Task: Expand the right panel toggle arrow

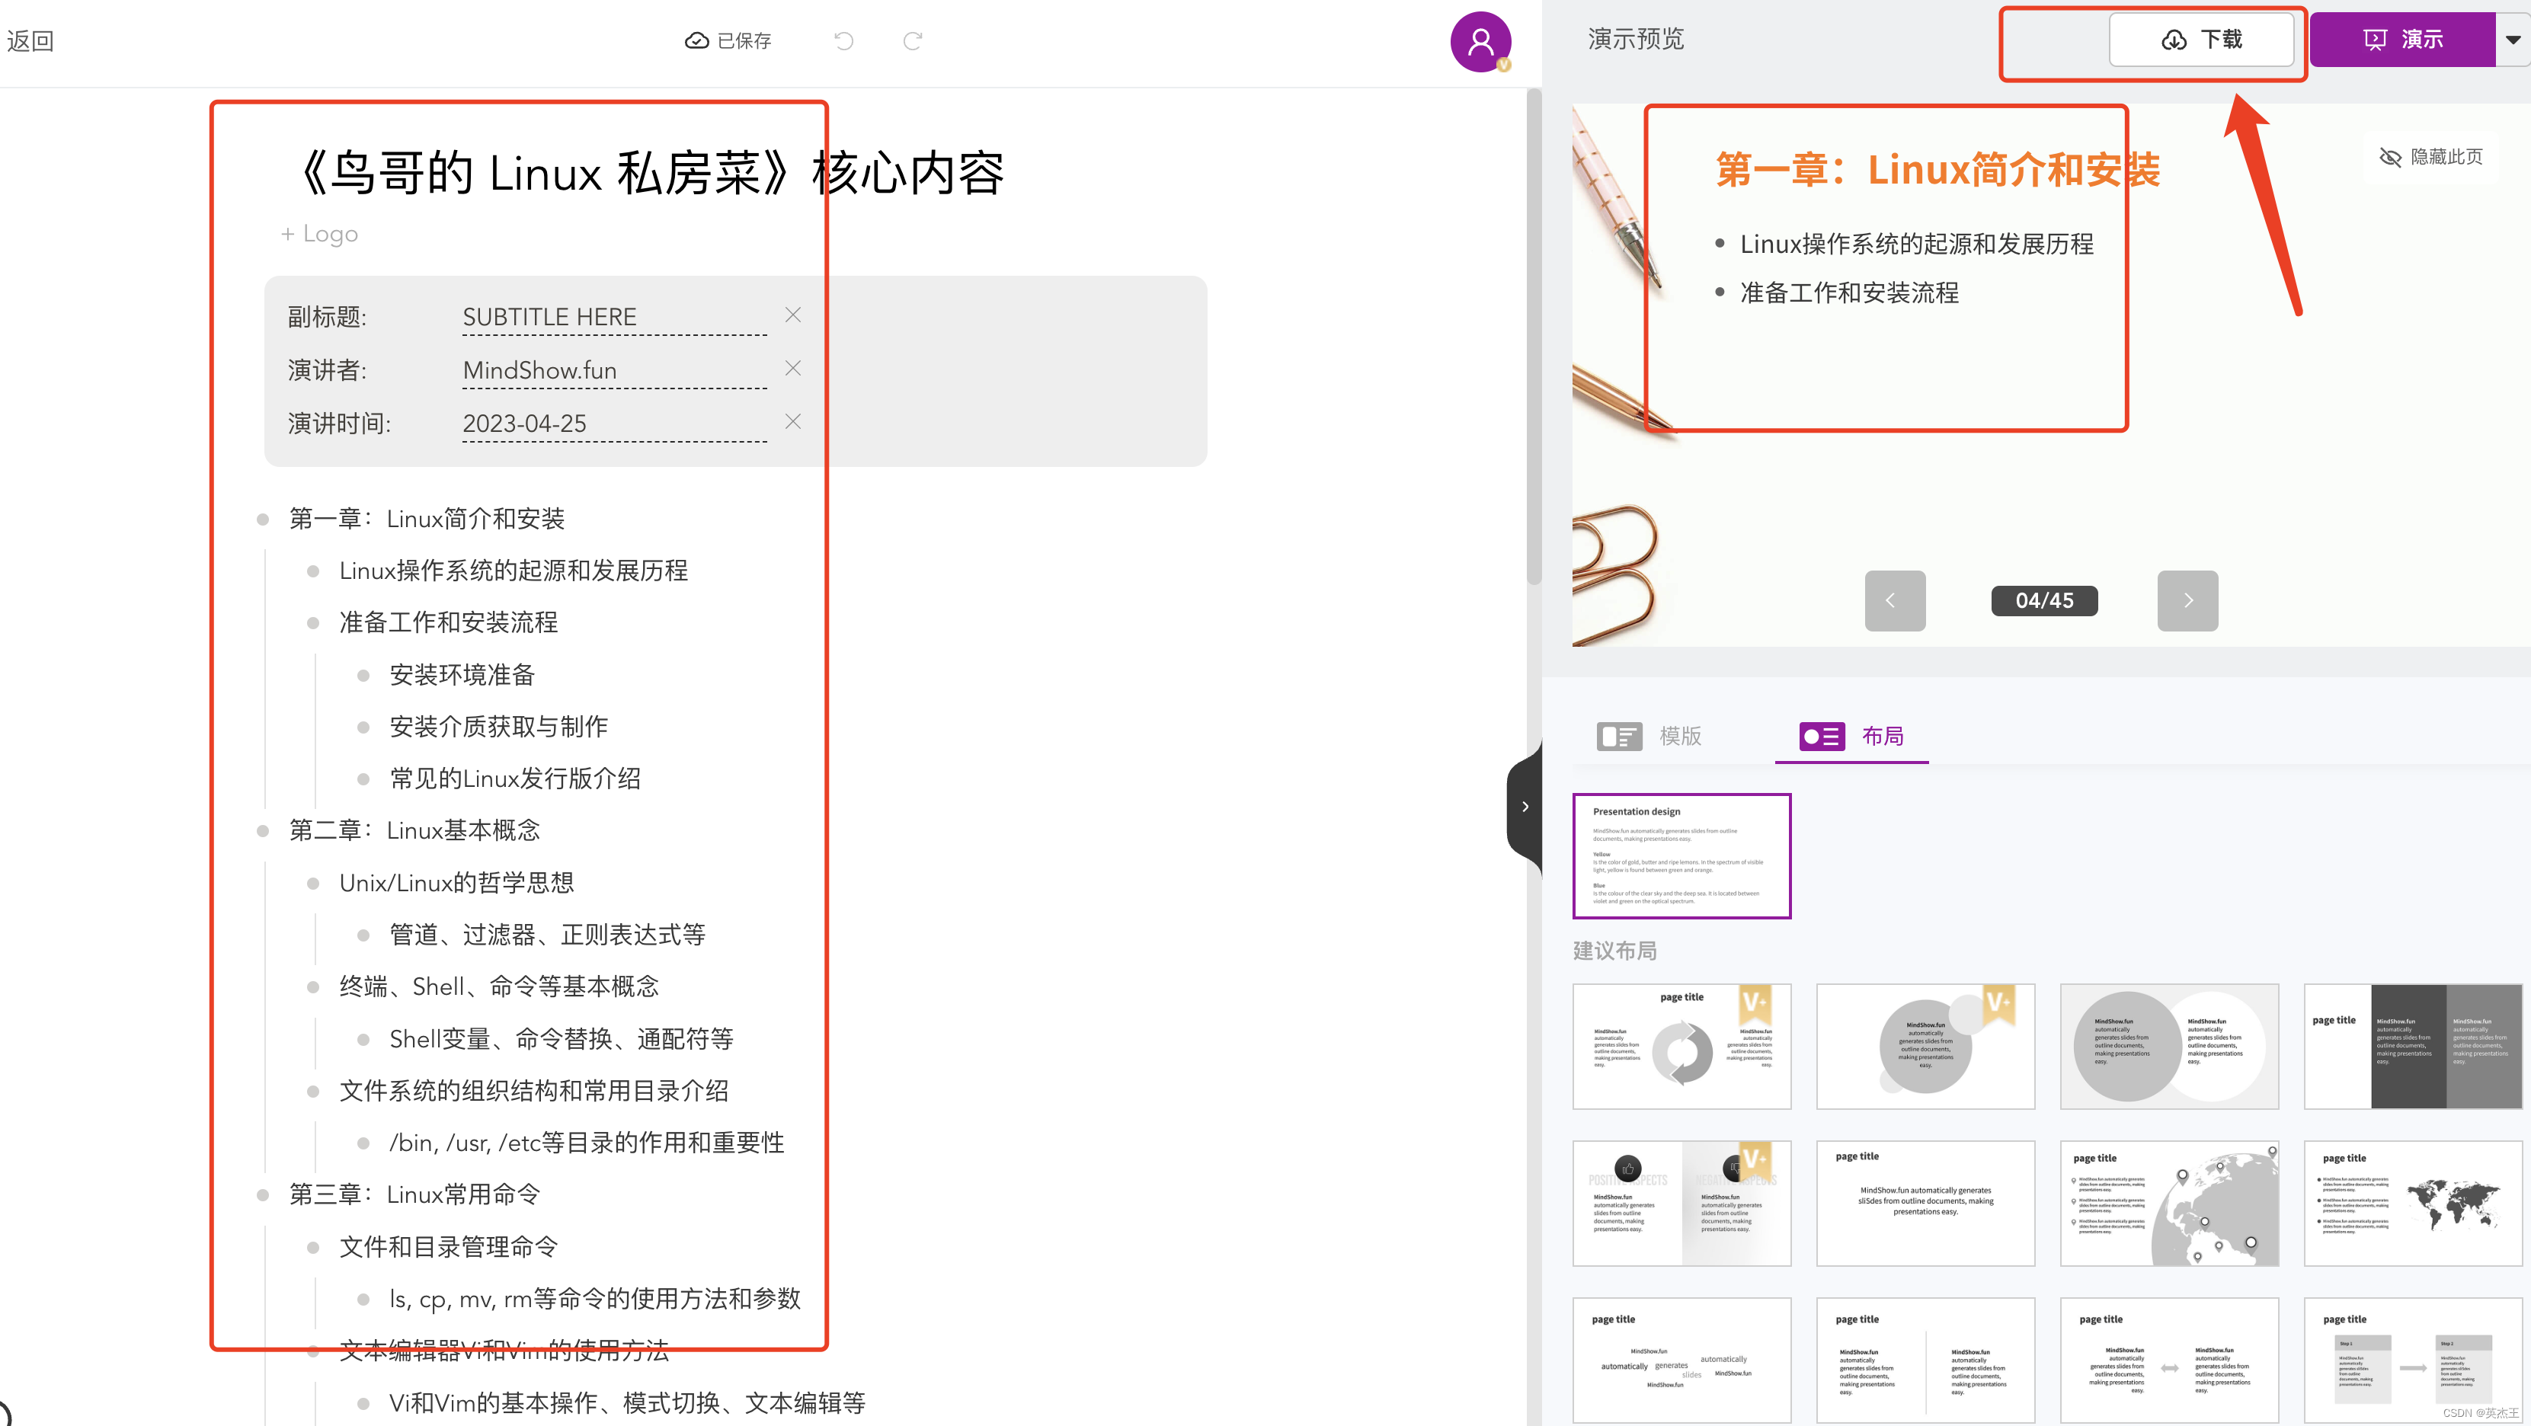Action: 1525,807
